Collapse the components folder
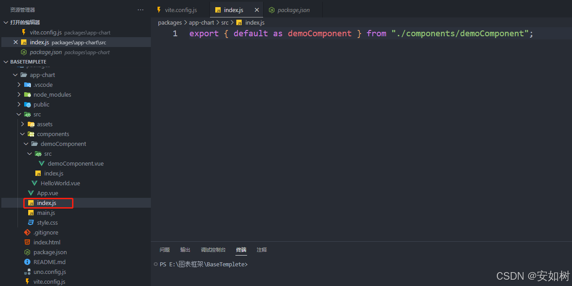This screenshot has width=572, height=286. 22,134
